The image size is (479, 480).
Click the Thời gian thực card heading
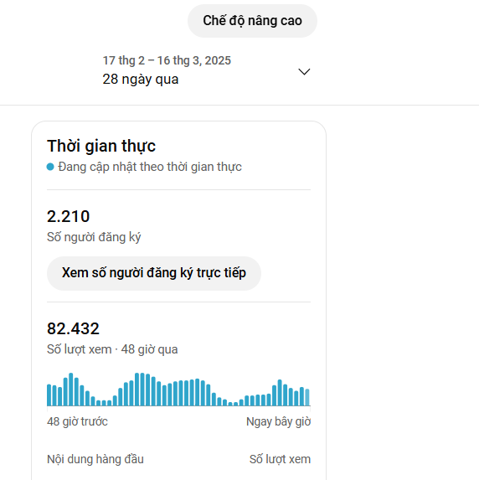pos(101,146)
